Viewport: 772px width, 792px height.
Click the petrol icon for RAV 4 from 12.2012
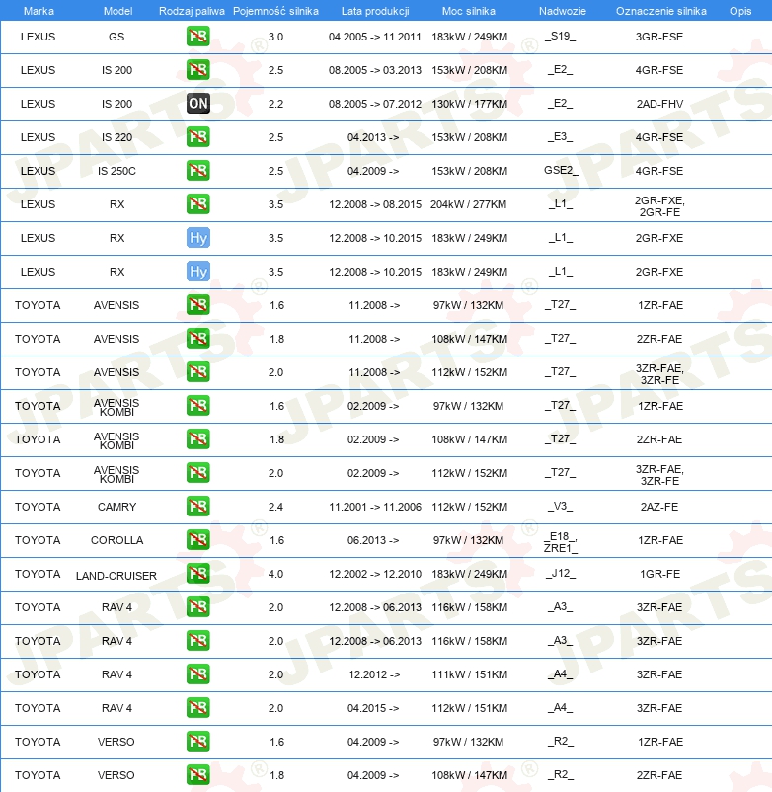tap(197, 674)
